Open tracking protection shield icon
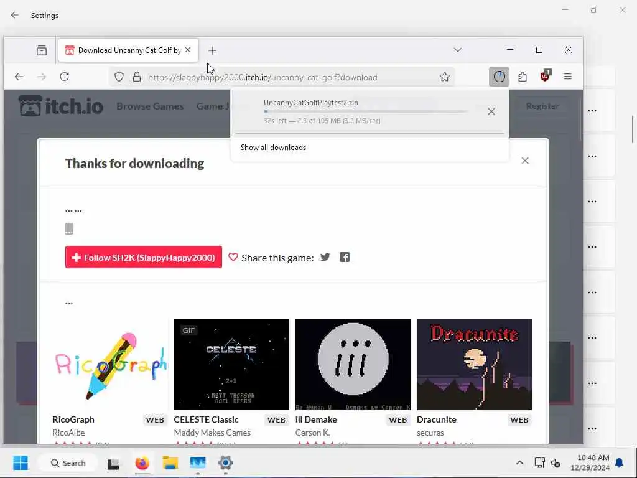Screen dimensions: 637x478 click(119, 77)
